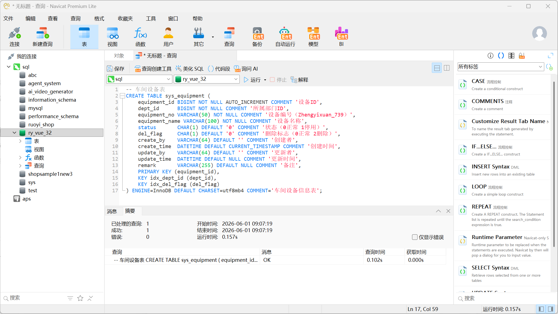Select the INSERT Syntax snippet
This screenshot has width=558, height=314.
[503, 170]
